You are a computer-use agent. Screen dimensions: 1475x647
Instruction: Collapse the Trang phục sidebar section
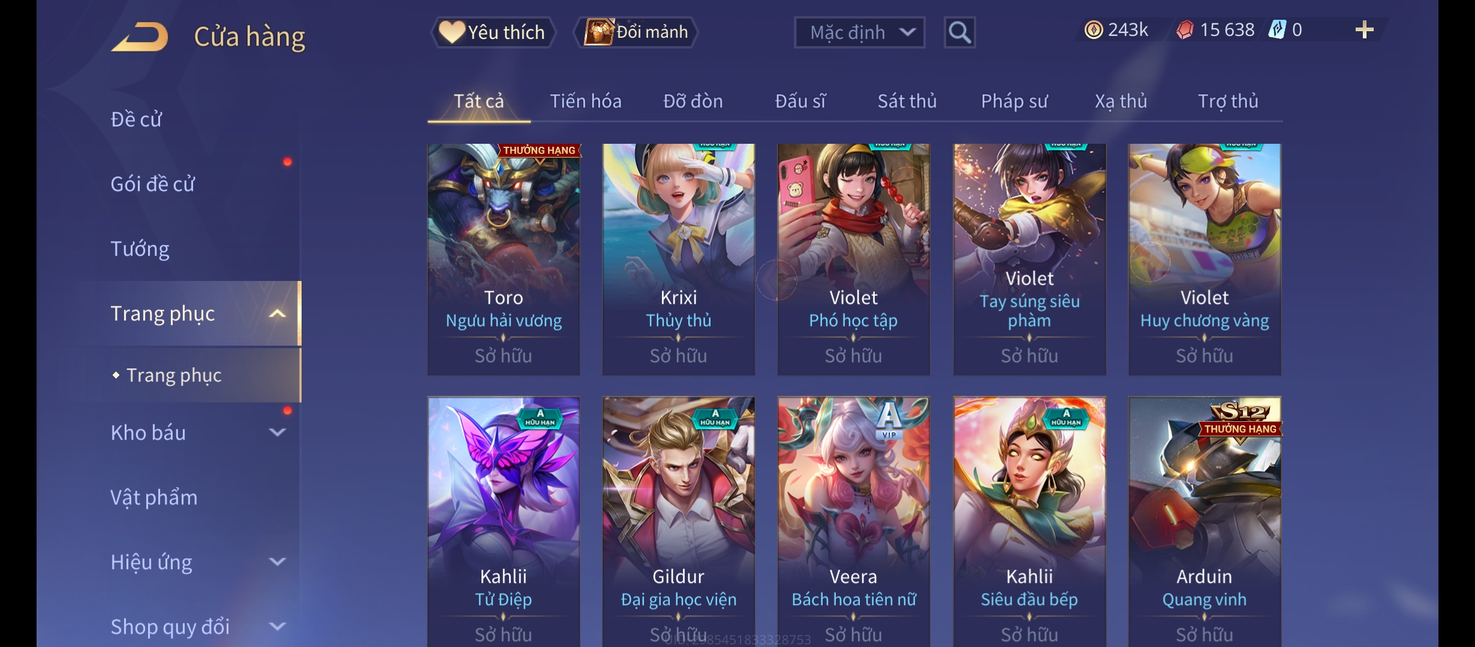click(x=277, y=313)
